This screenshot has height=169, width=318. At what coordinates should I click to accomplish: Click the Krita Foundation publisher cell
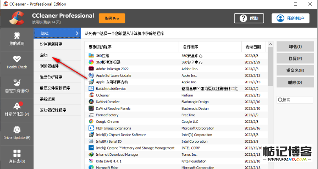[194, 161]
